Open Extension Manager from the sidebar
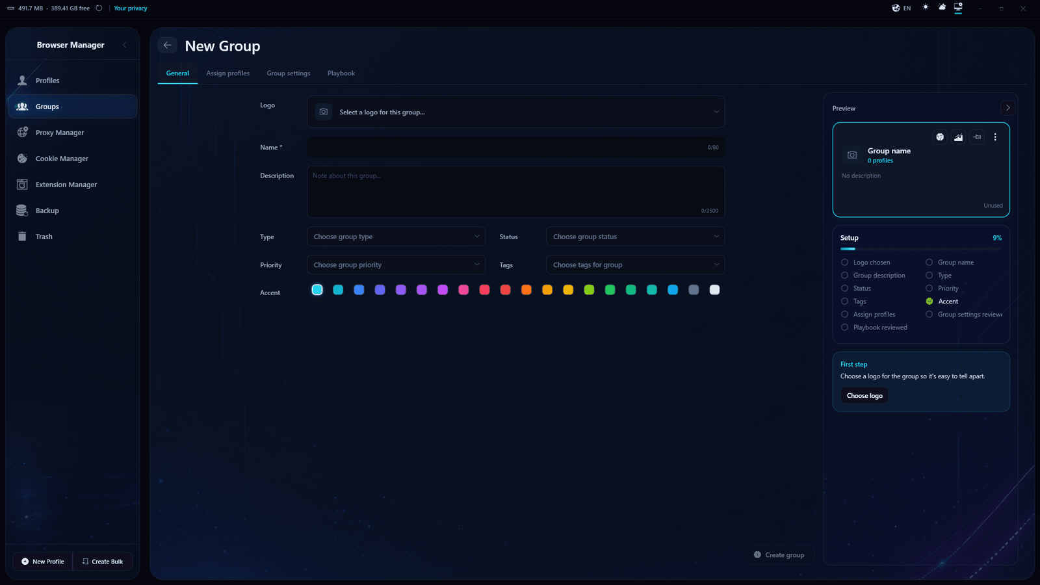 [72, 185]
